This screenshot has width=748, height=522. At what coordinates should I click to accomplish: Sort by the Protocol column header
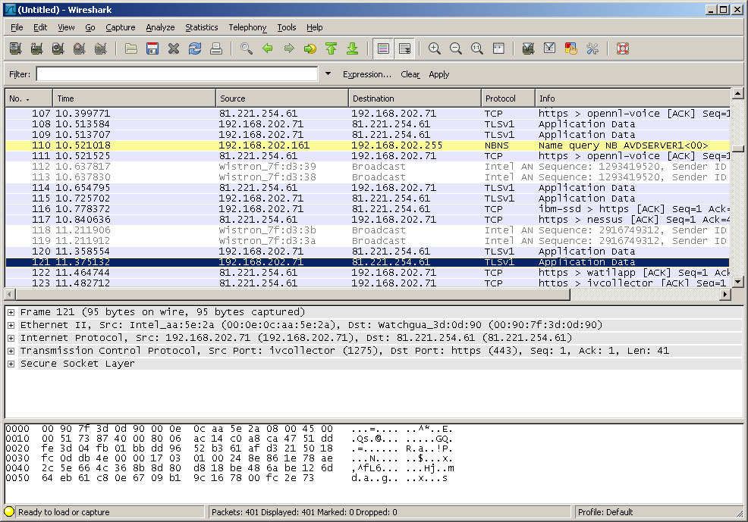coord(508,98)
